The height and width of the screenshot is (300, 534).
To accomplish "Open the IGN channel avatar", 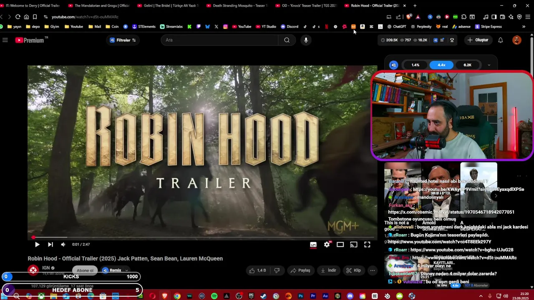I will [x=33, y=270].
